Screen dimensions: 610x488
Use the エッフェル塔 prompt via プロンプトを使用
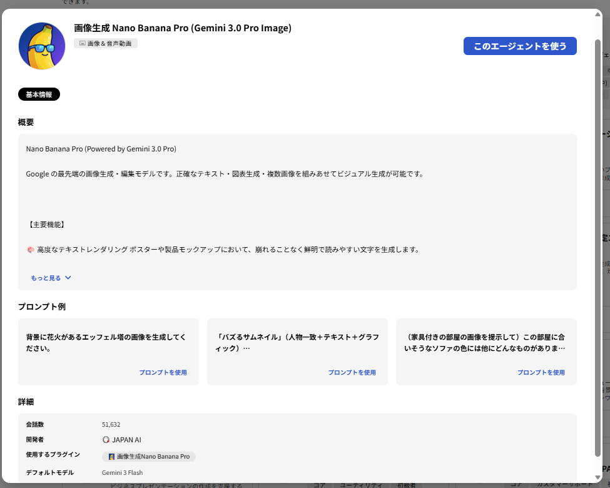click(164, 372)
